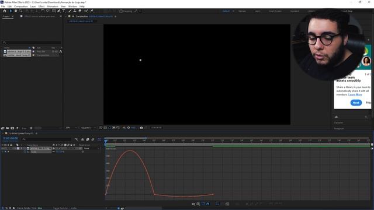Click the frame blending icon in timeline
The width and height of the screenshot is (374, 210).
pyautogui.click(x=88, y=139)
